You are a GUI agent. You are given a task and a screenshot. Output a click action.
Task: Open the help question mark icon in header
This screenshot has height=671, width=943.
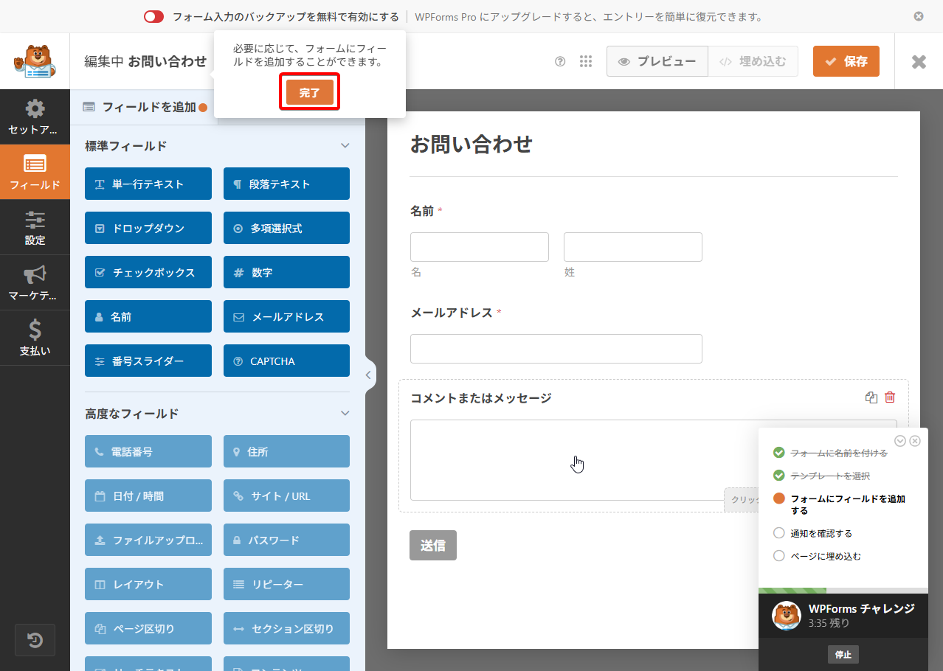point(560,61)
